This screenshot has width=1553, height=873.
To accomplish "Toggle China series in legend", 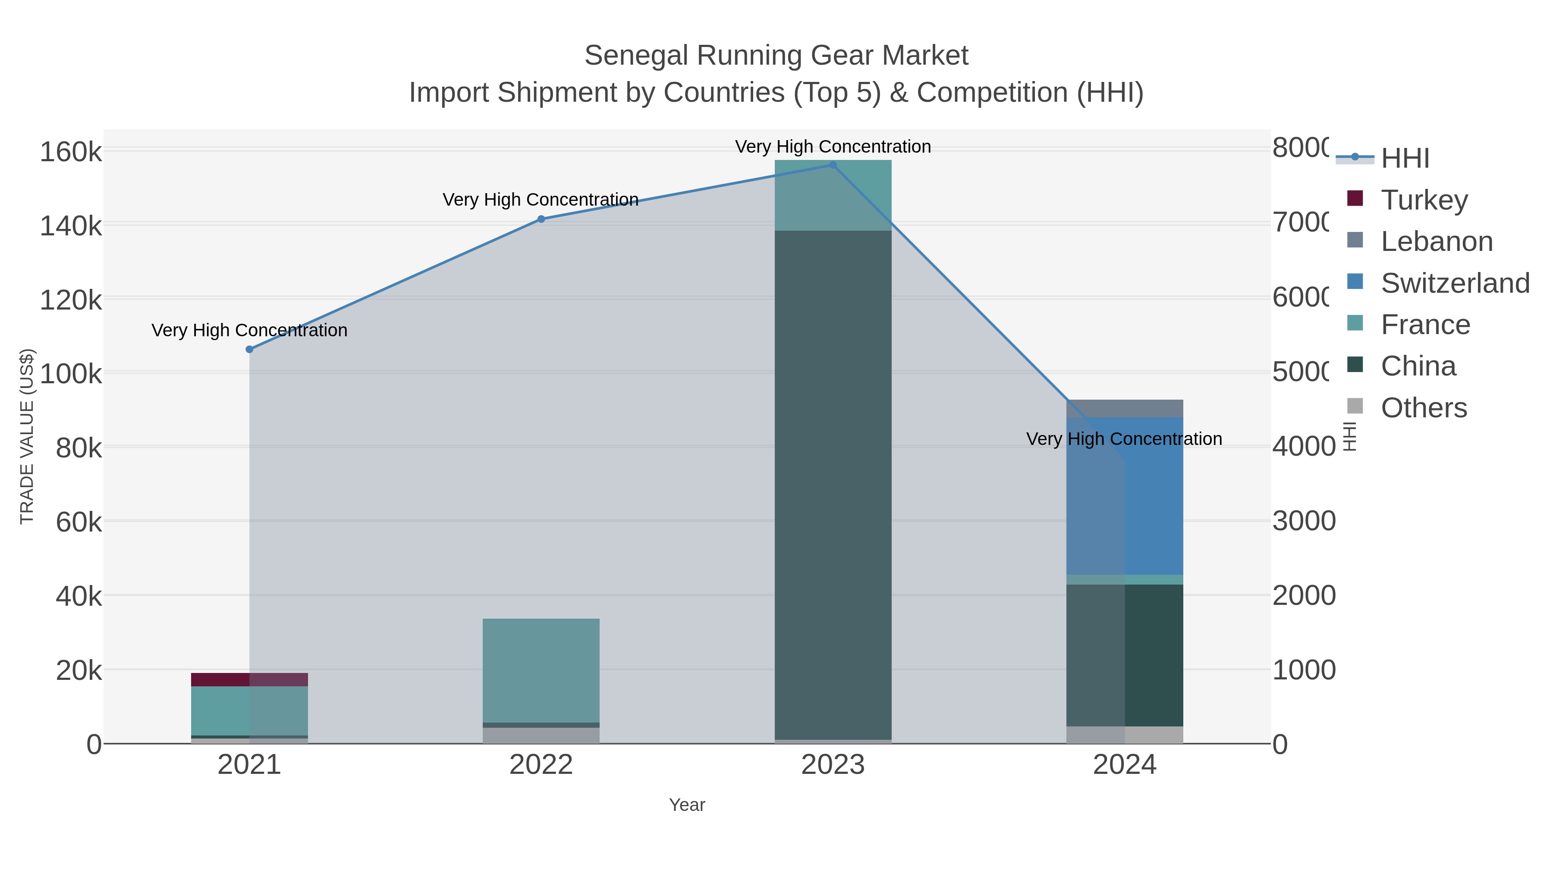I will click(1401, 366).
